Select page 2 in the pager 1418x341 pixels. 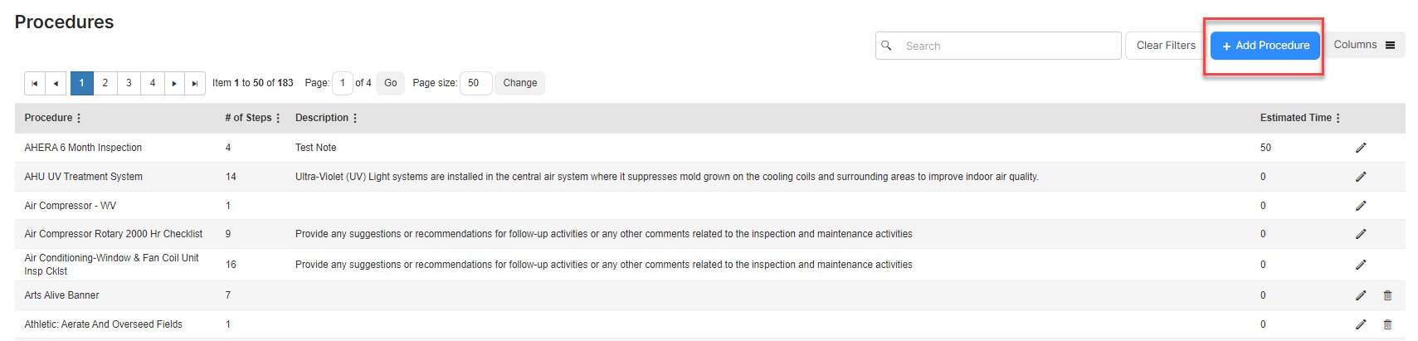(x=105, y=83)
